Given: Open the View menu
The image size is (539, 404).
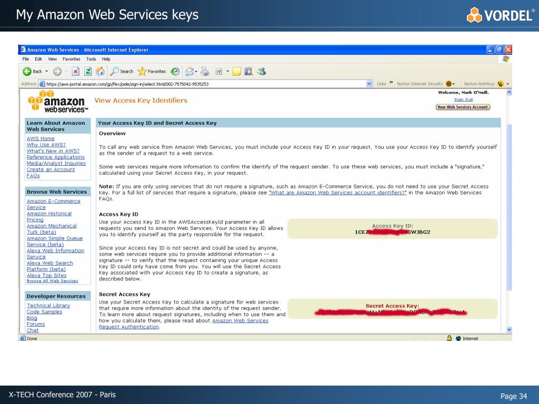Looking at the screenshot, I should [x=52, y=59].
